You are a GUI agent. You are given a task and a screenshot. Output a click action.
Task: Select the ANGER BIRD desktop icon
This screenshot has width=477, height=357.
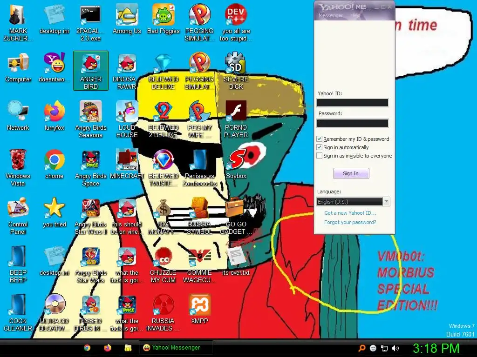[91, 71]
